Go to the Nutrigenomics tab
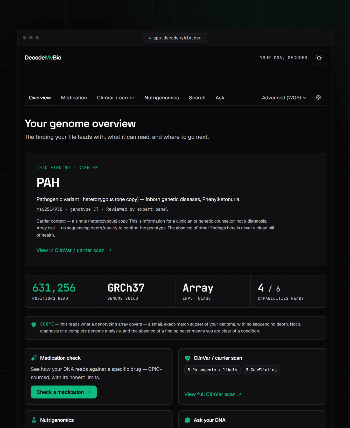350x428 pixels. coord(162,98)
